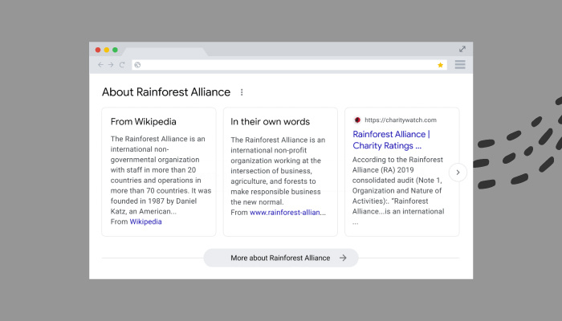Click in the empty address bar field
Image resolution: width=562 pixels, height=321 pixels.
289,65
